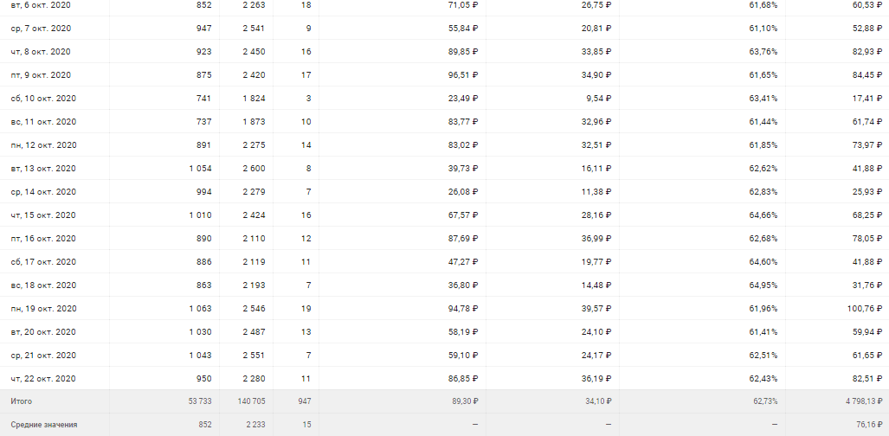
Task: Select the чт, 22 окт. 2020 row label
Action: (43, 379)
